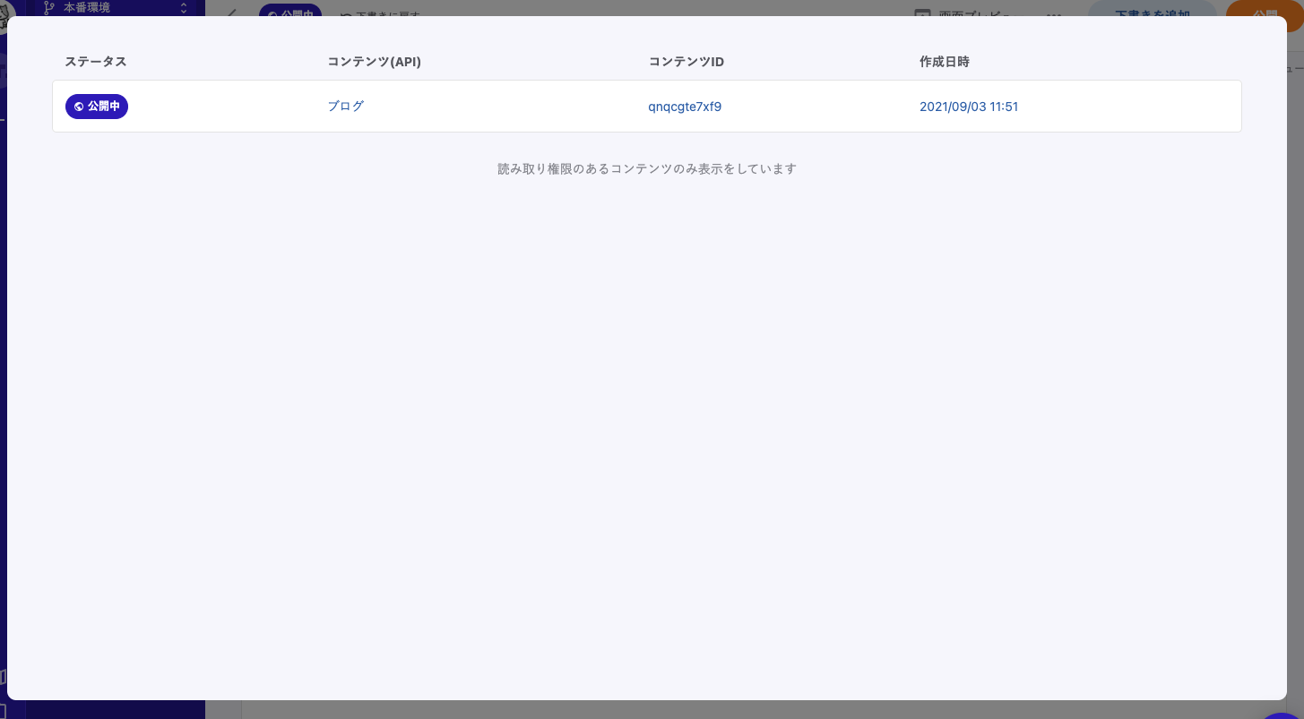Click content ID qnqcgte7xf9
Image resolution: width=1304 pixels, height=719 pixels.
(685, 107)
